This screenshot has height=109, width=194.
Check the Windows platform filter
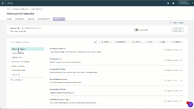tap(174, 42)
